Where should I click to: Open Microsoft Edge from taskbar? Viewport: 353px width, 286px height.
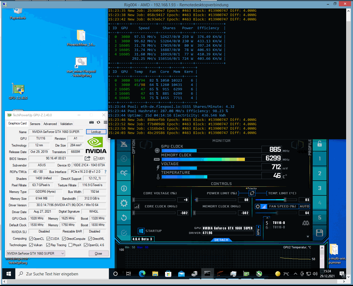(142, 274)
